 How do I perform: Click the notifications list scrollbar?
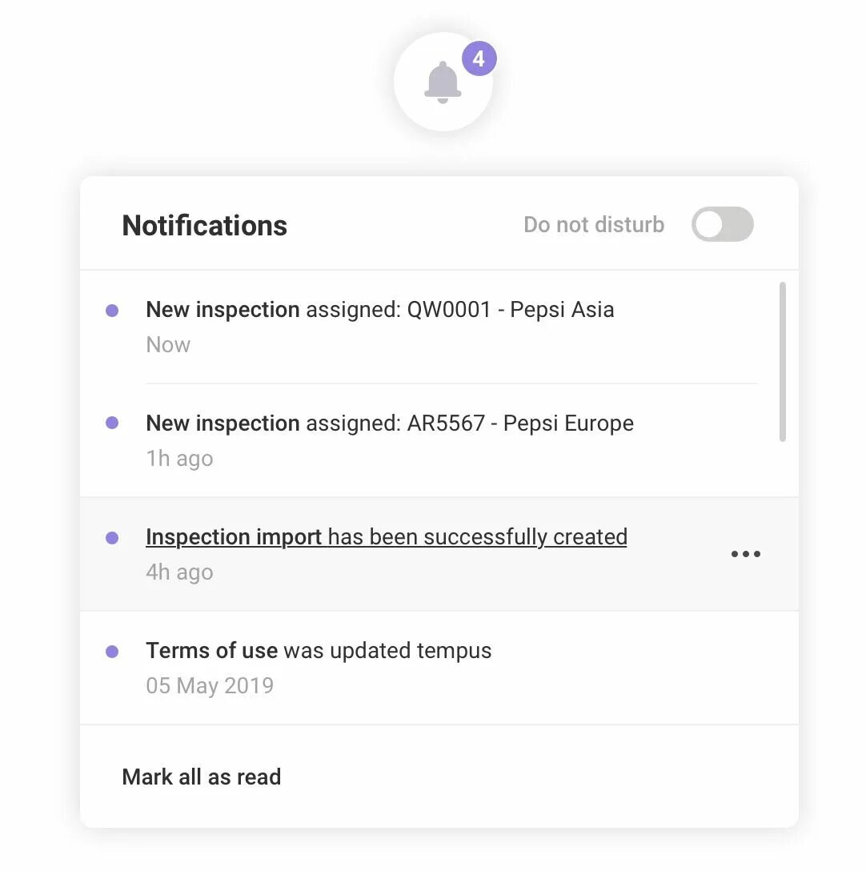tap(783, 362)
